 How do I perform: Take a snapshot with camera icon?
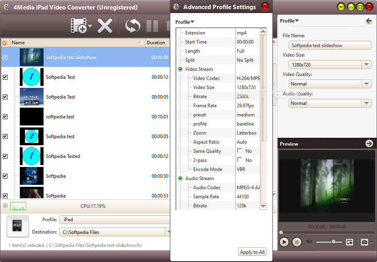(x=364, y=242)
